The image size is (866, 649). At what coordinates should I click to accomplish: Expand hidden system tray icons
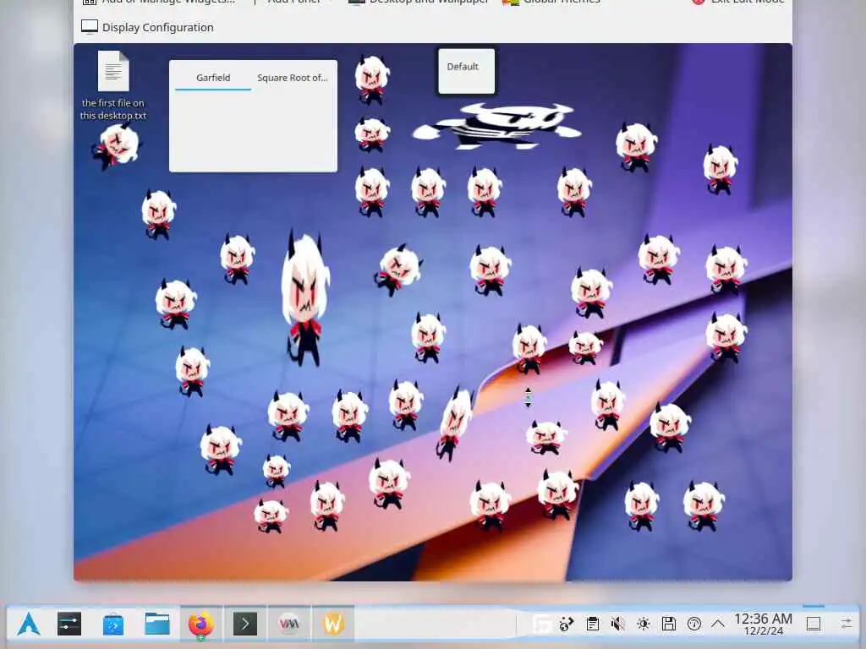click(x=718, y=624)
